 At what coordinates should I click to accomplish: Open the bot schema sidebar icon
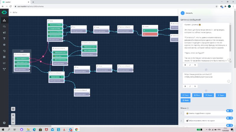(4, 20)
